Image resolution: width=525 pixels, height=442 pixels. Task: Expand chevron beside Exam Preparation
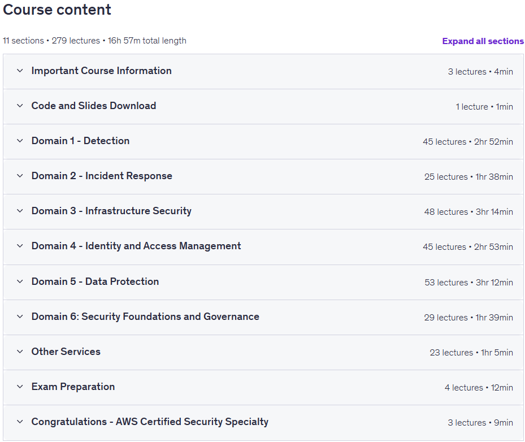coord(20,387)
